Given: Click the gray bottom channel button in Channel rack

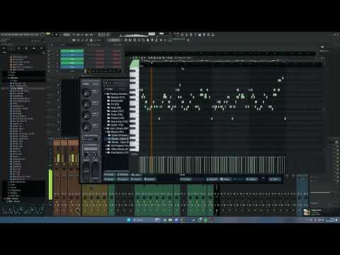Looking at the screenshot, I should (x=72, y=71).
